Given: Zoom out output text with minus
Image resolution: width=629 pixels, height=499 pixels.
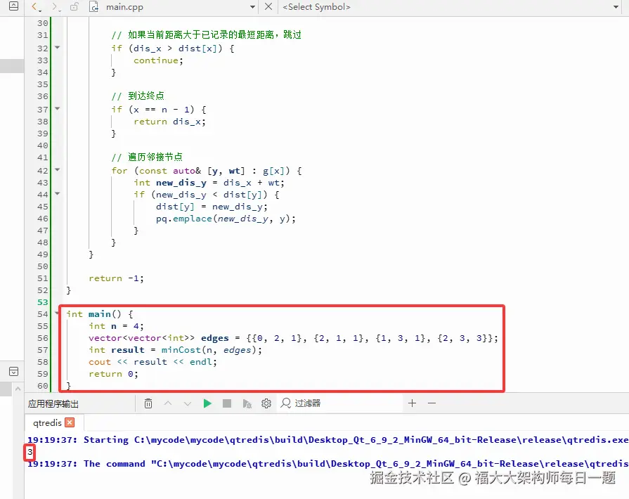Looking at the screenshot, I should point(432,403).
